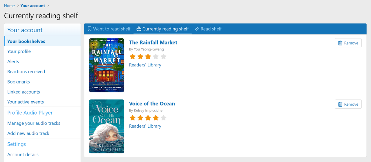Click Voice of the Ocean cover thumbnail
Viewport: 371px width, 162px height.
pos(106,126)
